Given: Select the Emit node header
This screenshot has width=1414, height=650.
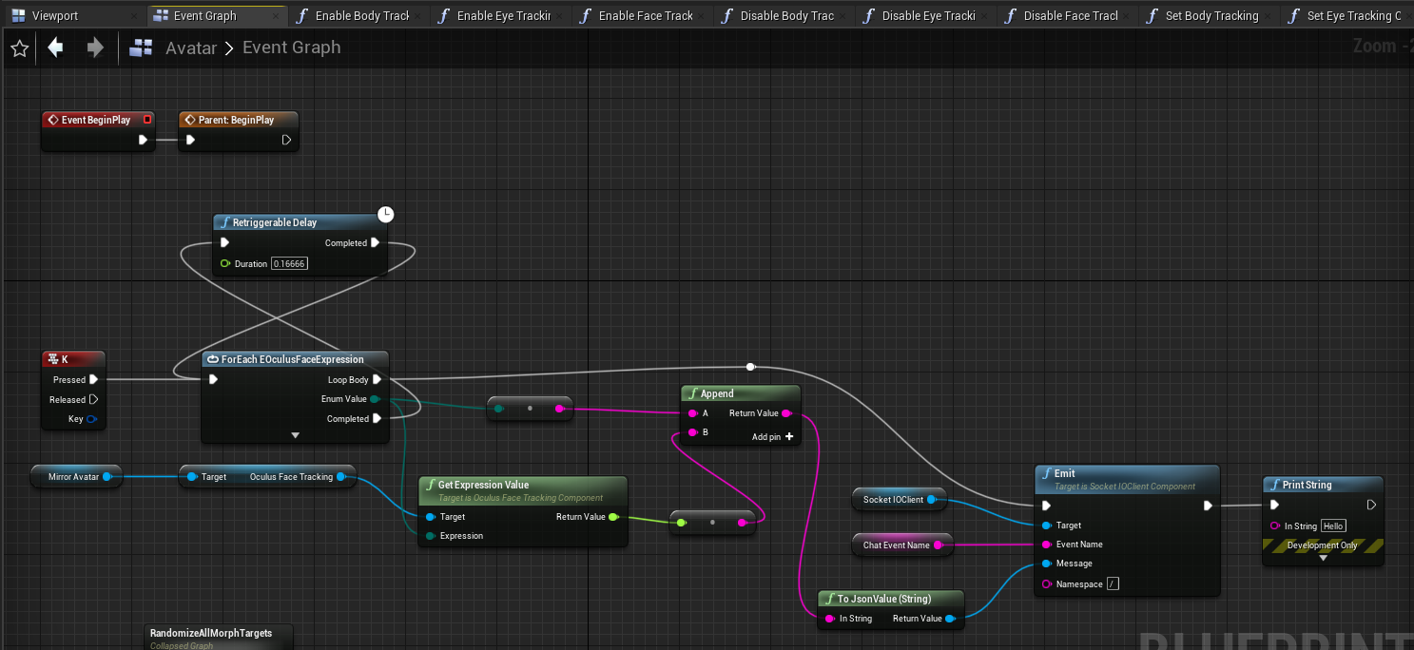Looking at the screenshot, I should click(1127, 478).
